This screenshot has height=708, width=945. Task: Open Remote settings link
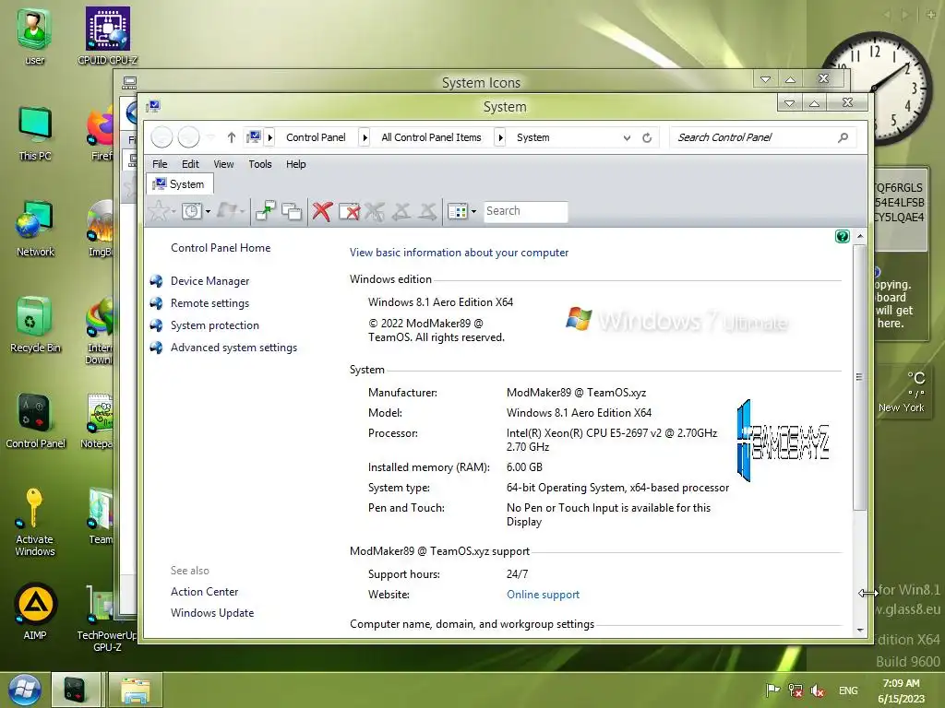point(209,303)
